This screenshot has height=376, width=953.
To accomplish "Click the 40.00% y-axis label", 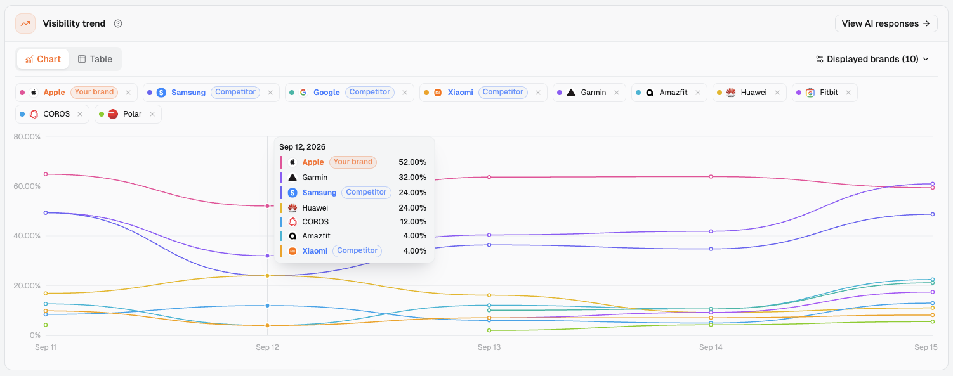I will pyautogui.click(x=27, y=236).
